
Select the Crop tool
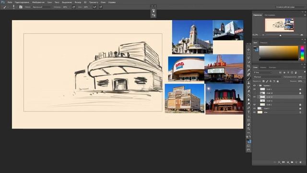point(248,66)
